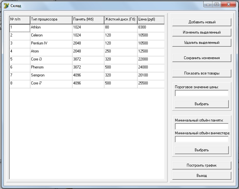239x189 pixels.
Task: Click price 10500 in Celeron row
Action: (151, 36)
